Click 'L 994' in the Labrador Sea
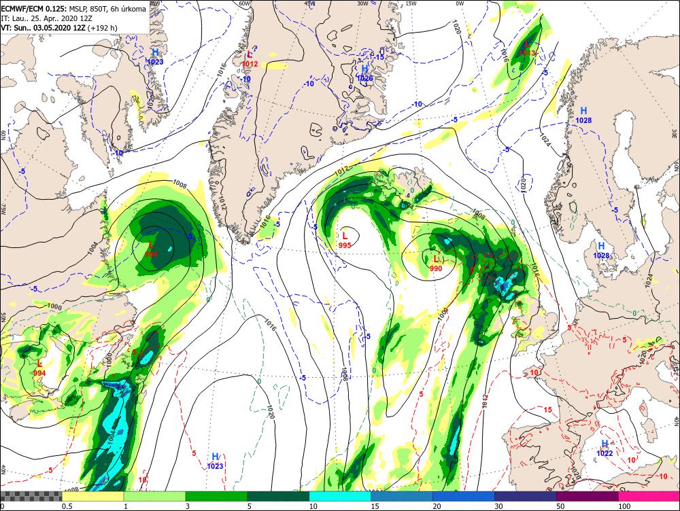The image size is (680, 511). [151, 249]
